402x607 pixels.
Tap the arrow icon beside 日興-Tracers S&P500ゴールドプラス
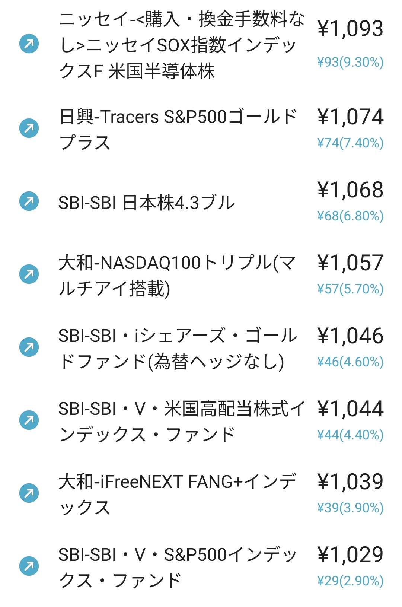click(29, 128)
